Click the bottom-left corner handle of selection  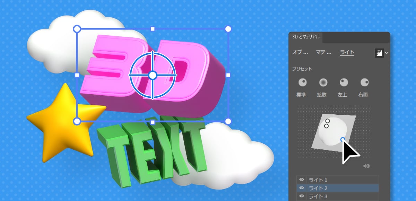point(77,121)
